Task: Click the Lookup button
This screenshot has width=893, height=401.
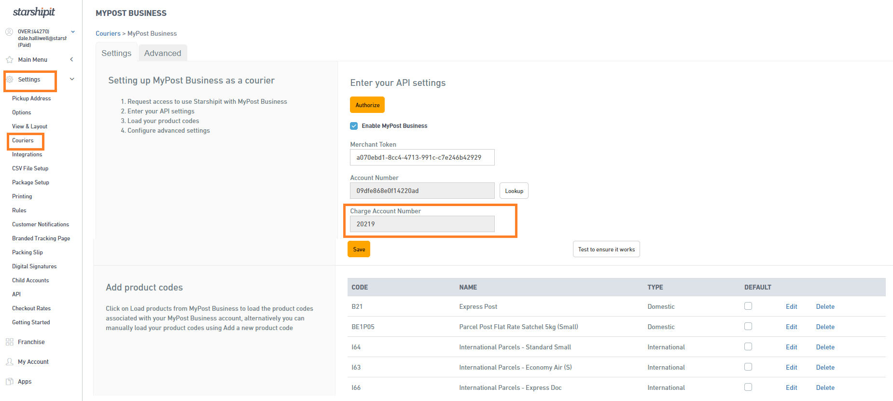Action: [x=514, y=191]
